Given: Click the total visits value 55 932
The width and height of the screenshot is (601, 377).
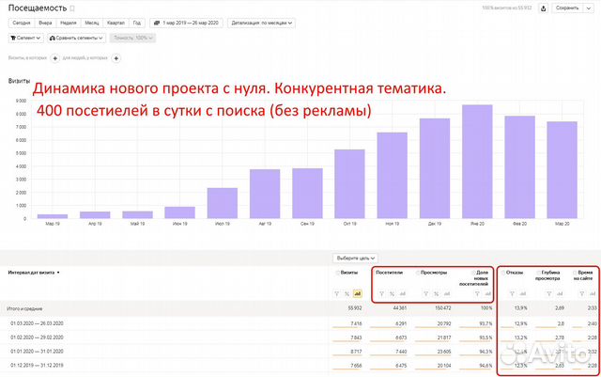Looking at the screenshot, I should pyautogui.click(x=355, y=308).
